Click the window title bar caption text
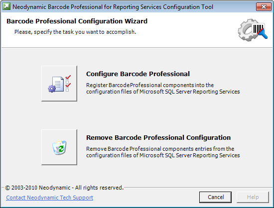Viewport: 274px width, 208px height. tap(113, 7)
